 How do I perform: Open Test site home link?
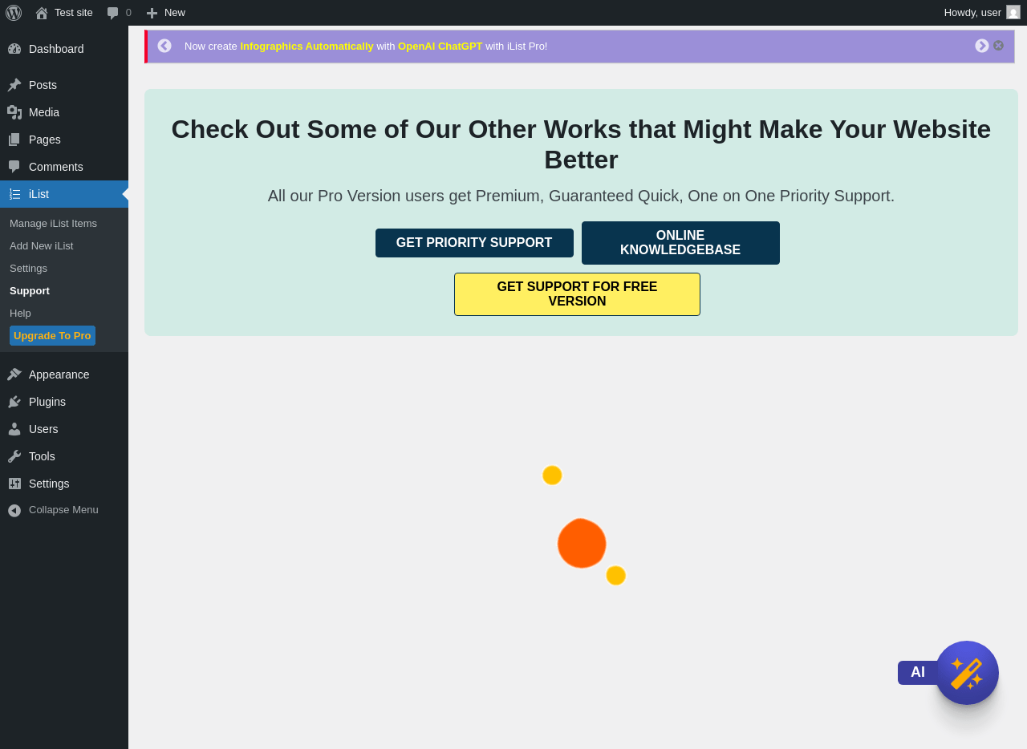[63, 13]
